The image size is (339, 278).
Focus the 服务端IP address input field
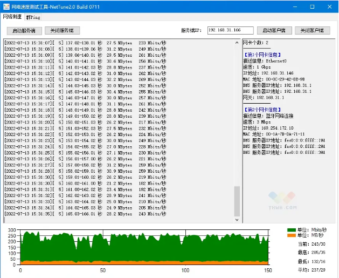pyautogui.click(x=231, y=30)
